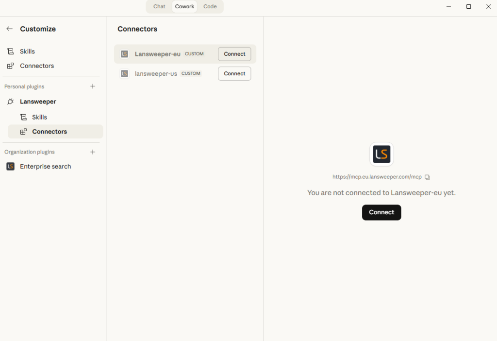Click the lansweeper-us connector logo icon
Image resolution: width=497 pixels, height=341 pixels.
[125, 74]
